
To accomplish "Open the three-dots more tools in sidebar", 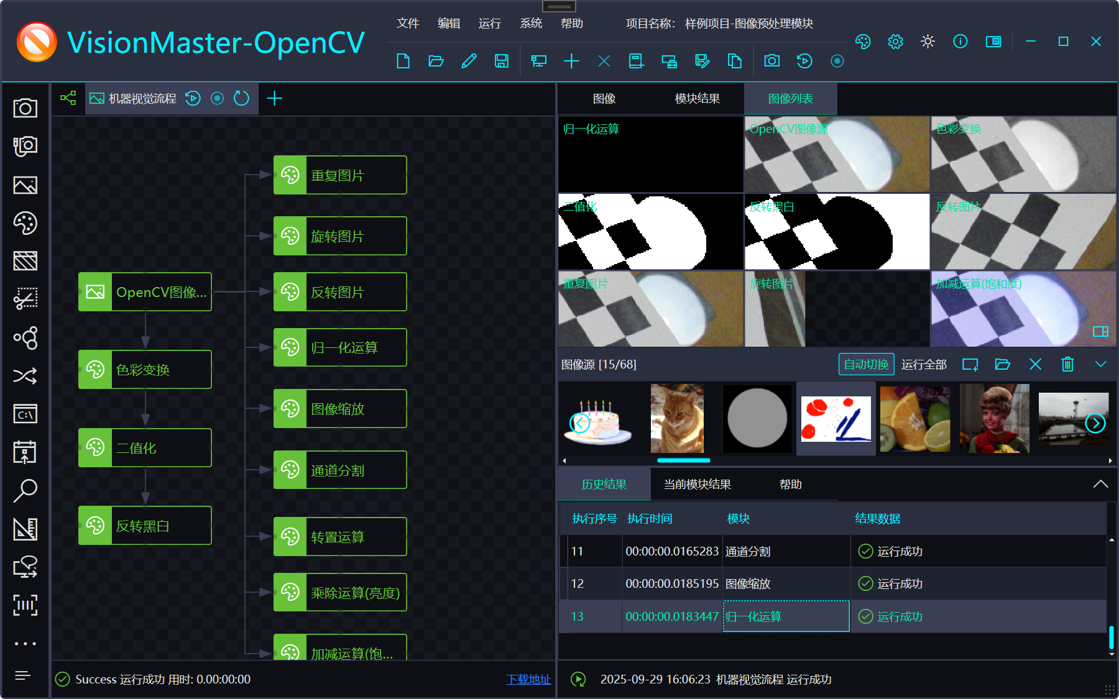I will coord(25,643).
